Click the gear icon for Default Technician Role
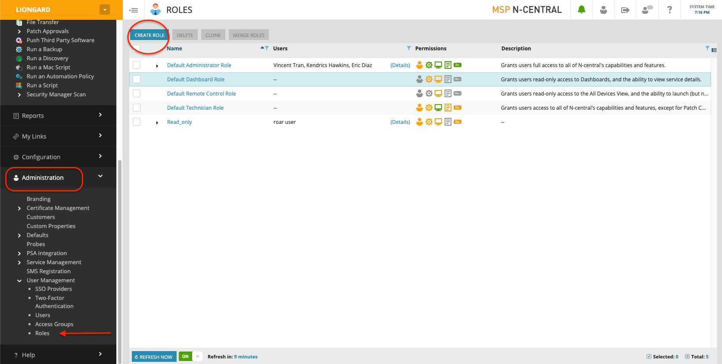 click(x=429, y=108)
